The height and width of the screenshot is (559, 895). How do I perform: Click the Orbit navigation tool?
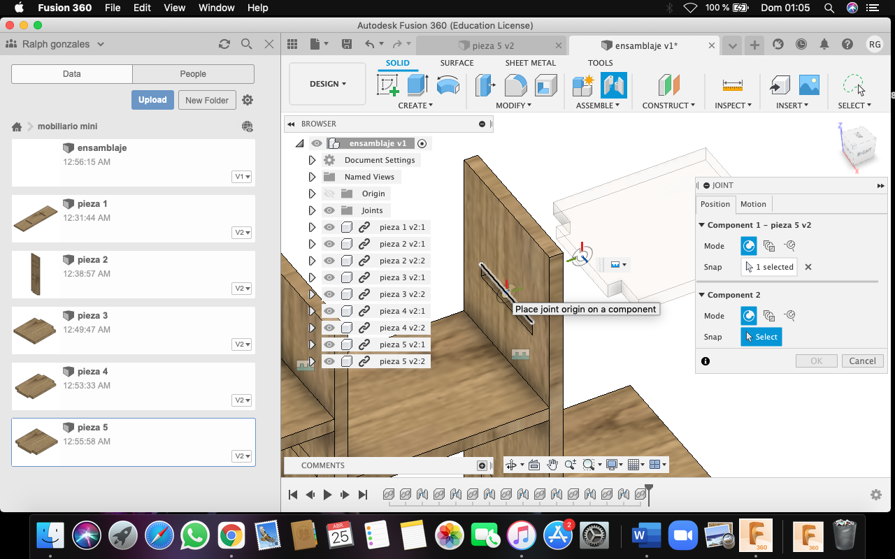pos(511,465)
